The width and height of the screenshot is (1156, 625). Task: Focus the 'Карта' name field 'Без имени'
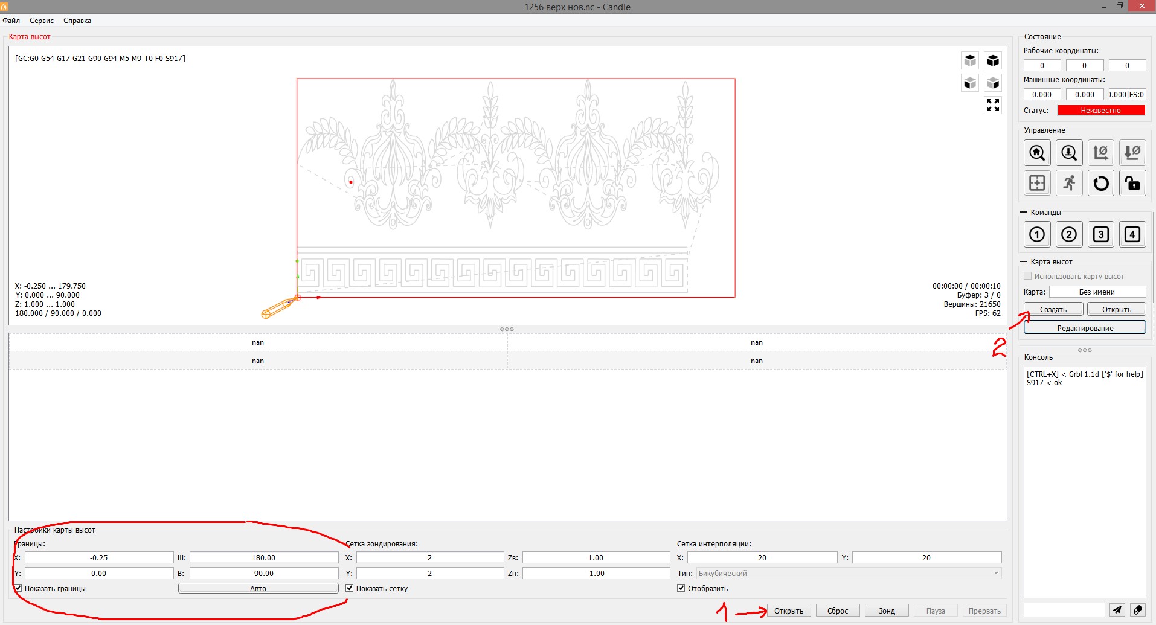point(1097,292)
